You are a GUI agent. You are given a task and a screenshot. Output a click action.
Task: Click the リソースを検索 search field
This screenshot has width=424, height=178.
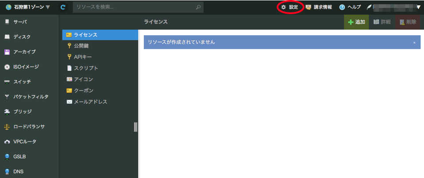click(x=133, y=7)
